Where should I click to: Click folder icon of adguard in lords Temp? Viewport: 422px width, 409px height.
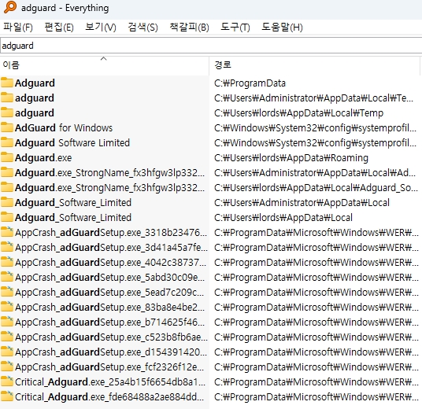click(7, 112)
